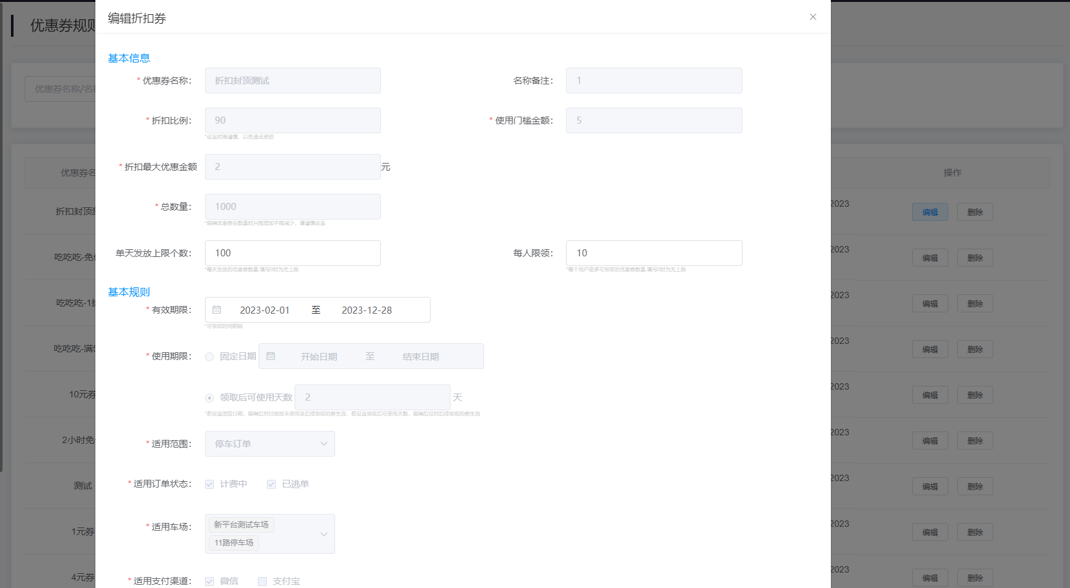Click calendar icon in validity period field
Image resolution: width=1070 pixels, height=588 pixels.
tap(217, 310)
